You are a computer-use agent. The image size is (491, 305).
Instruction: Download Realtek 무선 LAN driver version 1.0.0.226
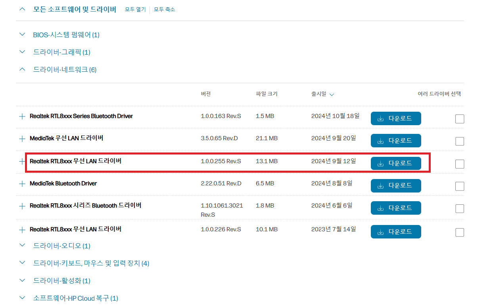pyautogui.click(x=396, y=232)
